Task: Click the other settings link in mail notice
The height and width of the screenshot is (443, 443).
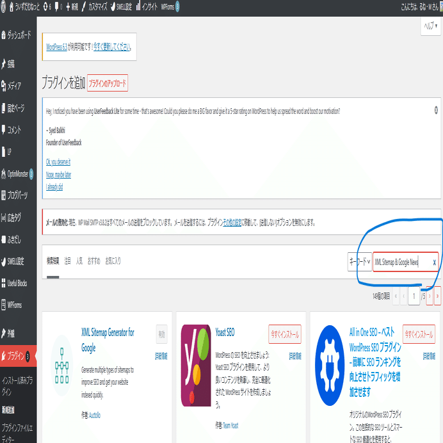Action: point(232,223)
